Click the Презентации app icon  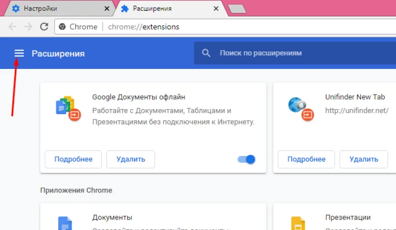coord(298,223)
